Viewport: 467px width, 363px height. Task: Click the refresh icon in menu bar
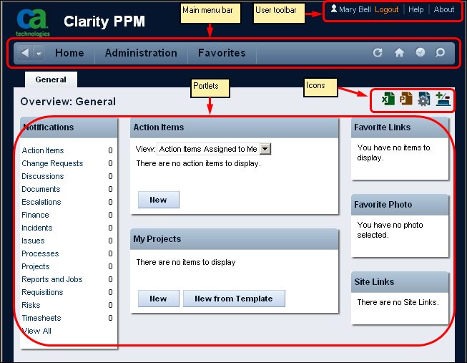(378, 53)
